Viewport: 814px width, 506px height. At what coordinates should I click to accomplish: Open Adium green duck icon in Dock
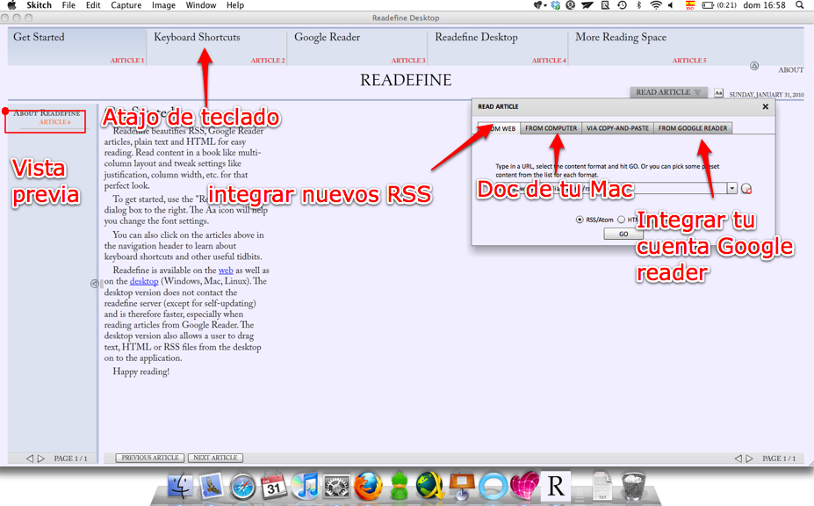(399, 487)
